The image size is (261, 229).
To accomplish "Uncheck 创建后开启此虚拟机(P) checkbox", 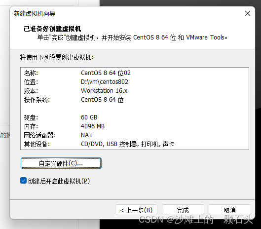I will 24,181.
